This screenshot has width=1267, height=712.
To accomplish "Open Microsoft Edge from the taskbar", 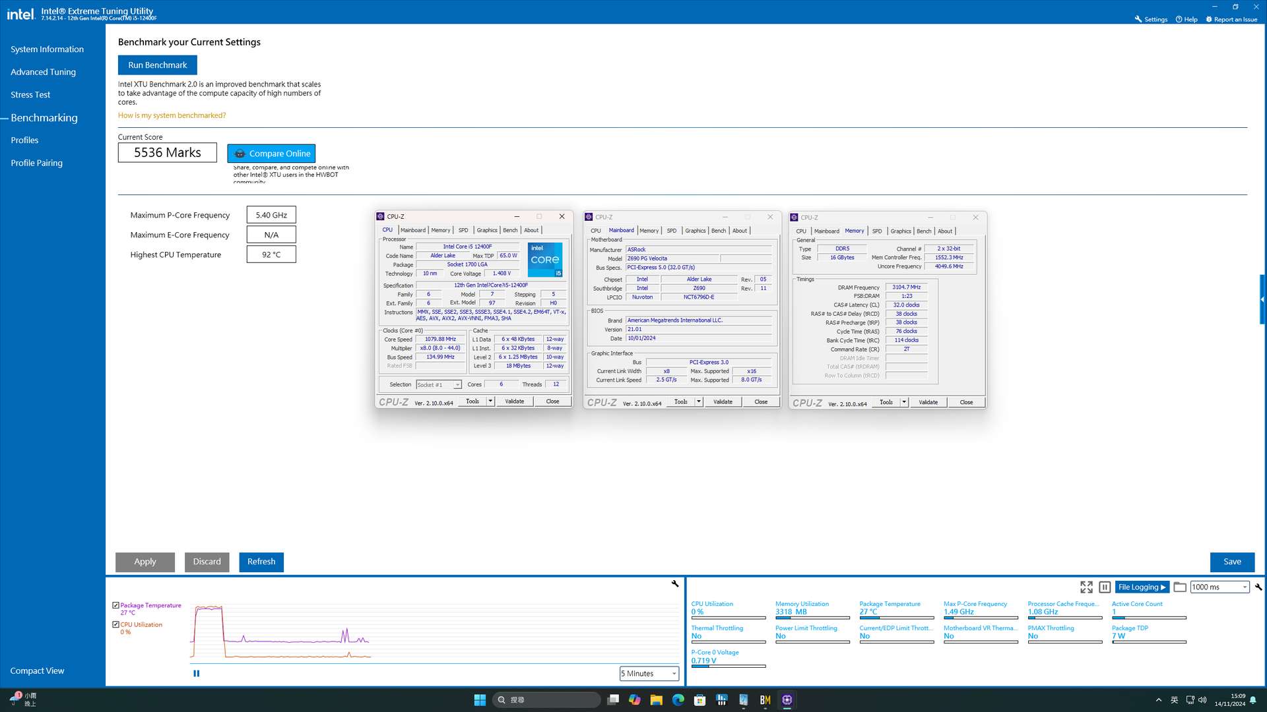I will pos(678,700).
